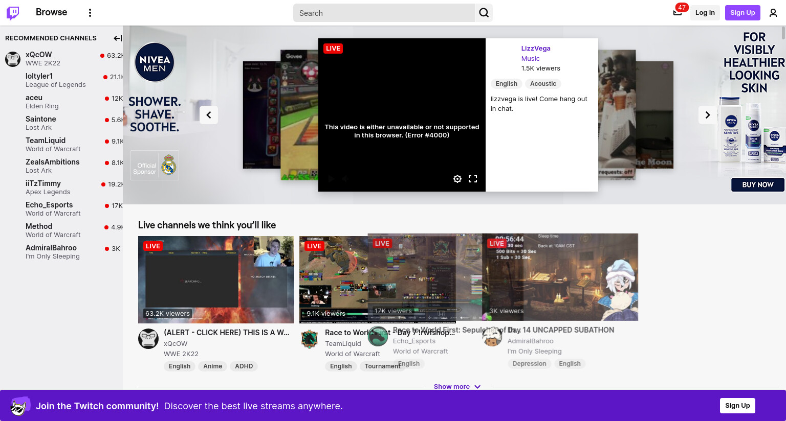Open the notifications inbox with 47 badge

pyautogui.click(x=678, y=12)
